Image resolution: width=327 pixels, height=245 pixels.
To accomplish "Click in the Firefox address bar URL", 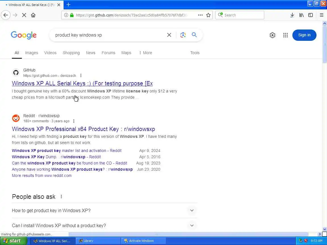I will click(x=131, y=15).
